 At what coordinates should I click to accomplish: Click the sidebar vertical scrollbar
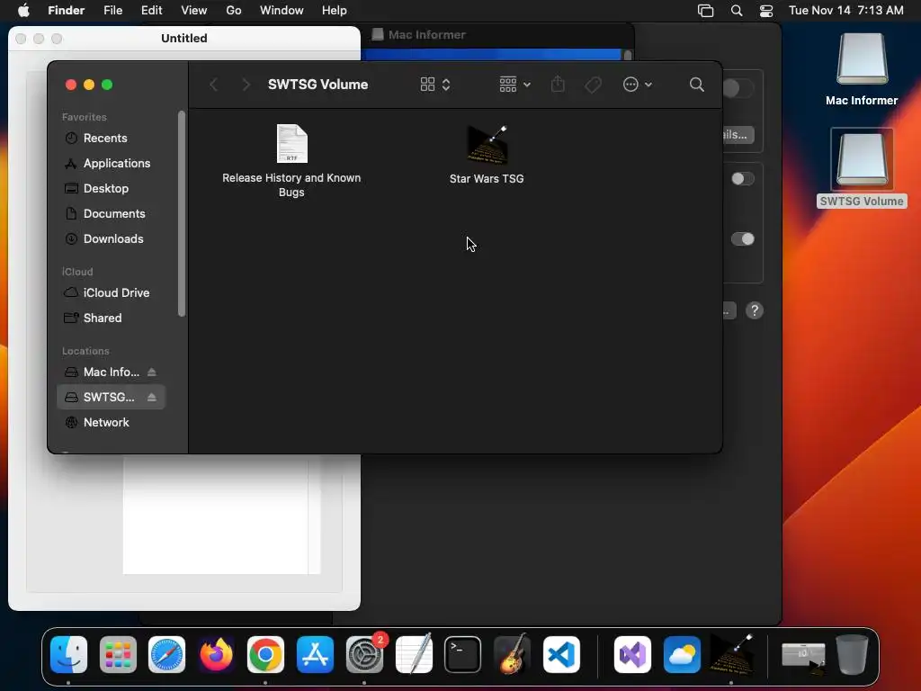pyautogui.click(x=182, y=214)
